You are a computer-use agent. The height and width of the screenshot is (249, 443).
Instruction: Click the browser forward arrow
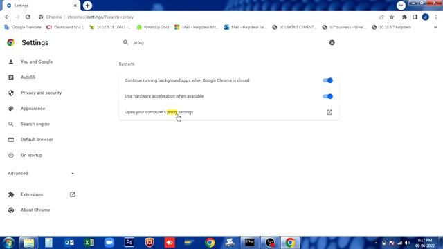coord(17,17)
